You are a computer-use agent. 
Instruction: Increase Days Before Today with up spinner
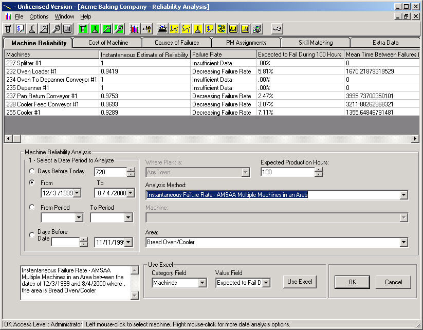tap(131, 170)
